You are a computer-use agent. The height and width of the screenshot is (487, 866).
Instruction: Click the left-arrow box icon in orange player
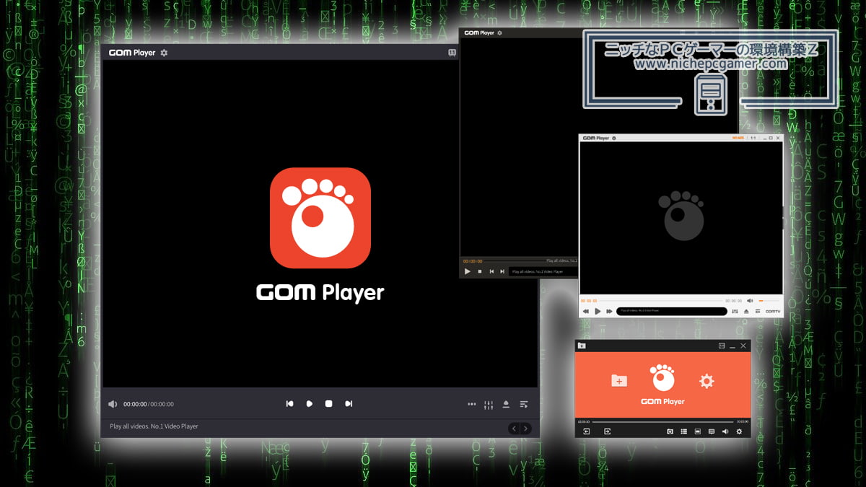point(587,431)
